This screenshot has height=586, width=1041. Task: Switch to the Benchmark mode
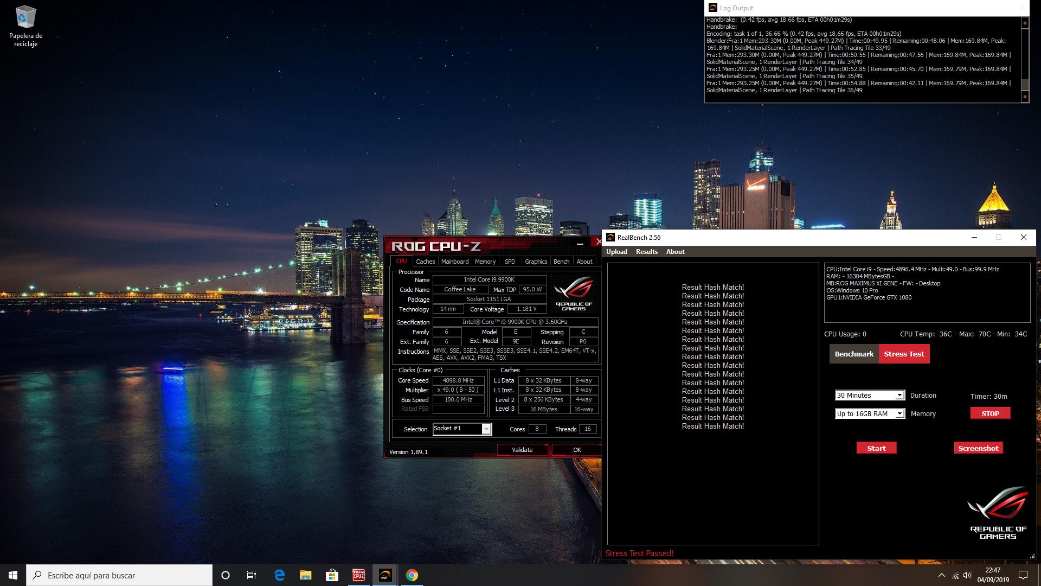point(854,354)
